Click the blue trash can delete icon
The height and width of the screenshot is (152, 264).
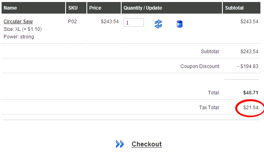[180, 24]
